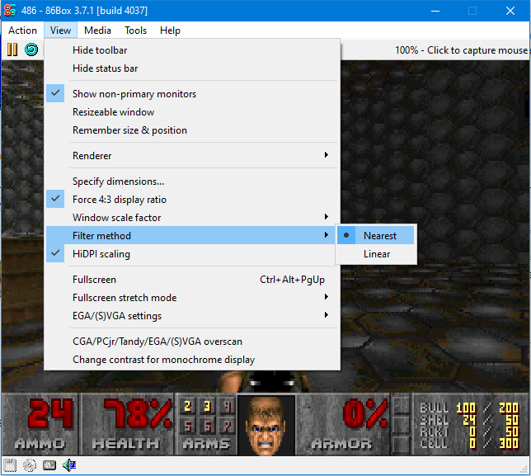This screenshot has height=476, width=531.
Task: Click the CD-ROM drive status bar icon
Action: (x=30, y=465)
